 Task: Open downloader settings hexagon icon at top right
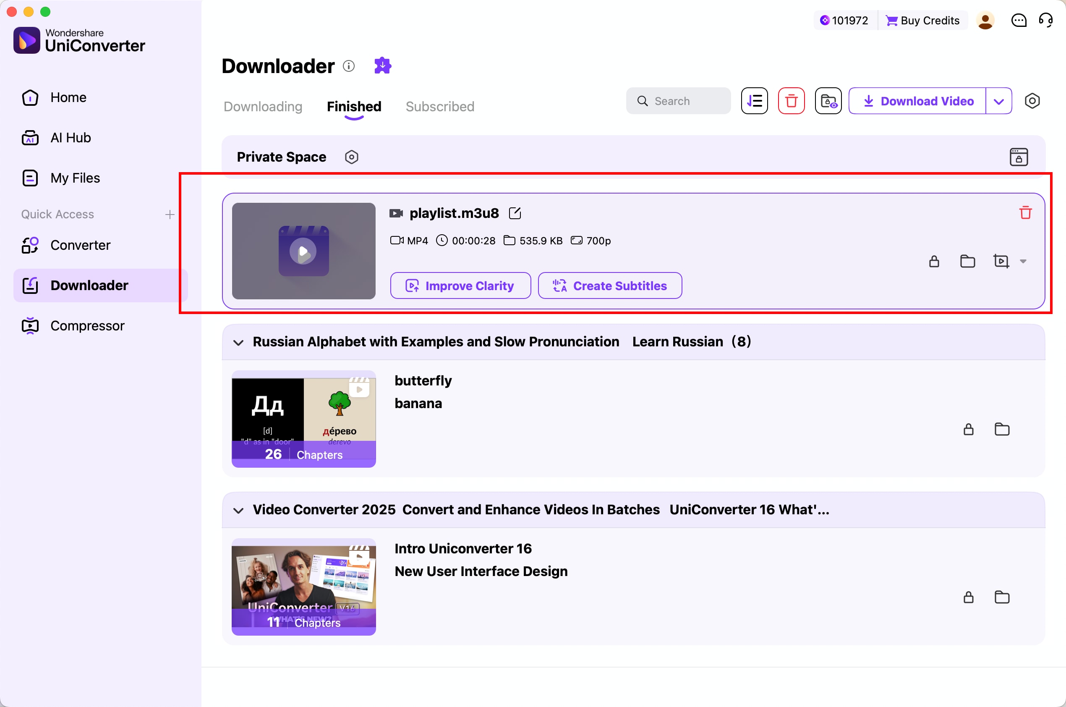[x=1032, y=101]
